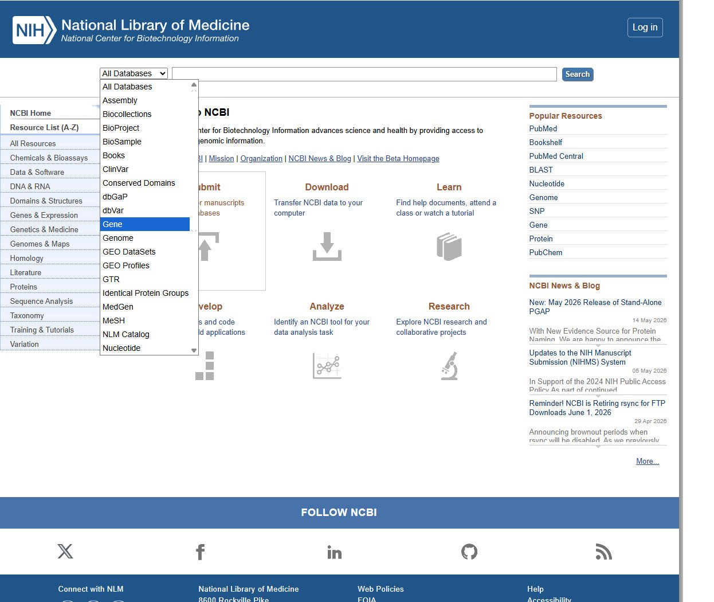The image size is (714, 602).
Task: Open rsync retirement reminder news
Action: pyautogui.click(x=597, y=408)
